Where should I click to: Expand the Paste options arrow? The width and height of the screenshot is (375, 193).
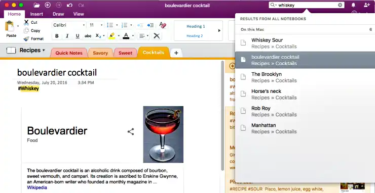pyautogui.click(x=18, y=26)
